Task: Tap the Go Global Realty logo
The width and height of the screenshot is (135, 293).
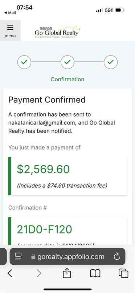Action: tap(57, 32)
